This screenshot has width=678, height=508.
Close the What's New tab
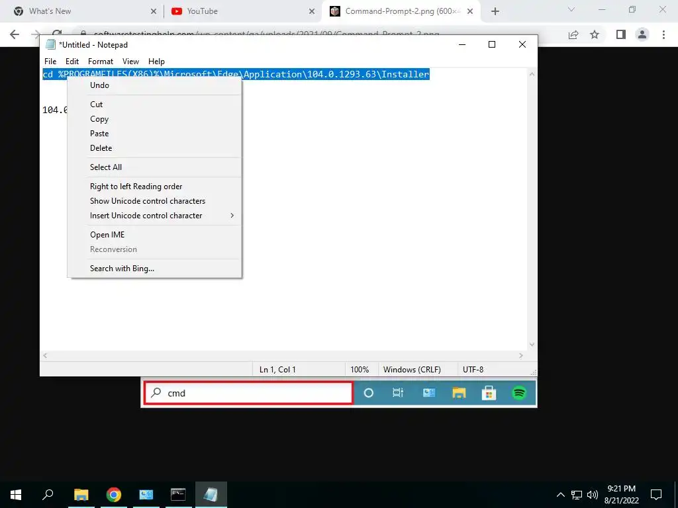point(153,12)
